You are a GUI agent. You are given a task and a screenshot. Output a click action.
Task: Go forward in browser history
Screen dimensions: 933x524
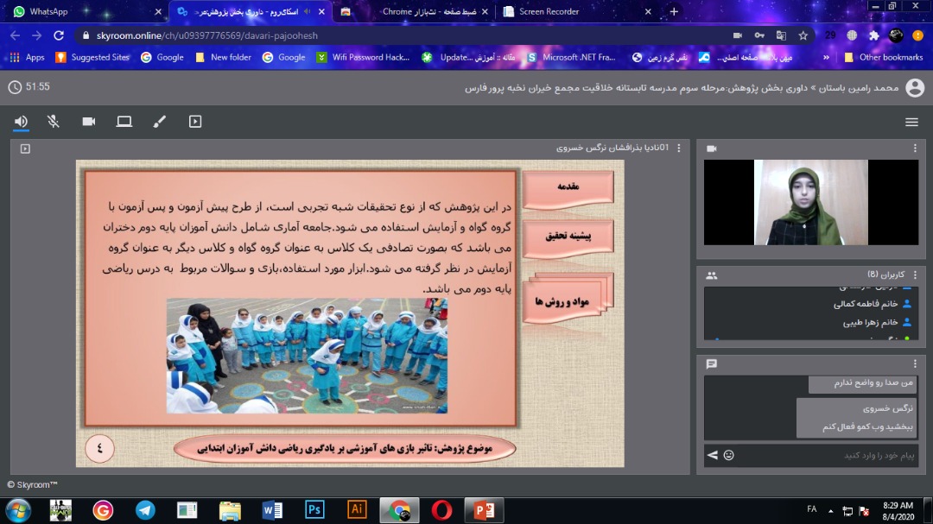click(x=37, y=35)
